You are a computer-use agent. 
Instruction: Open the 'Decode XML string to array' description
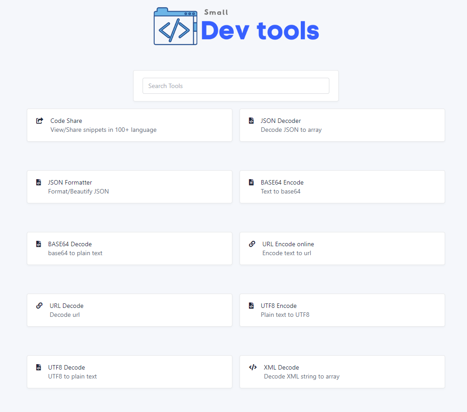click(x=301, y=376)
